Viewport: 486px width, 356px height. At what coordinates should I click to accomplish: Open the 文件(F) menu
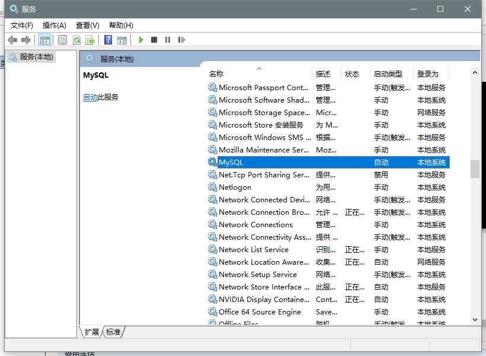(x=22, y=26)
